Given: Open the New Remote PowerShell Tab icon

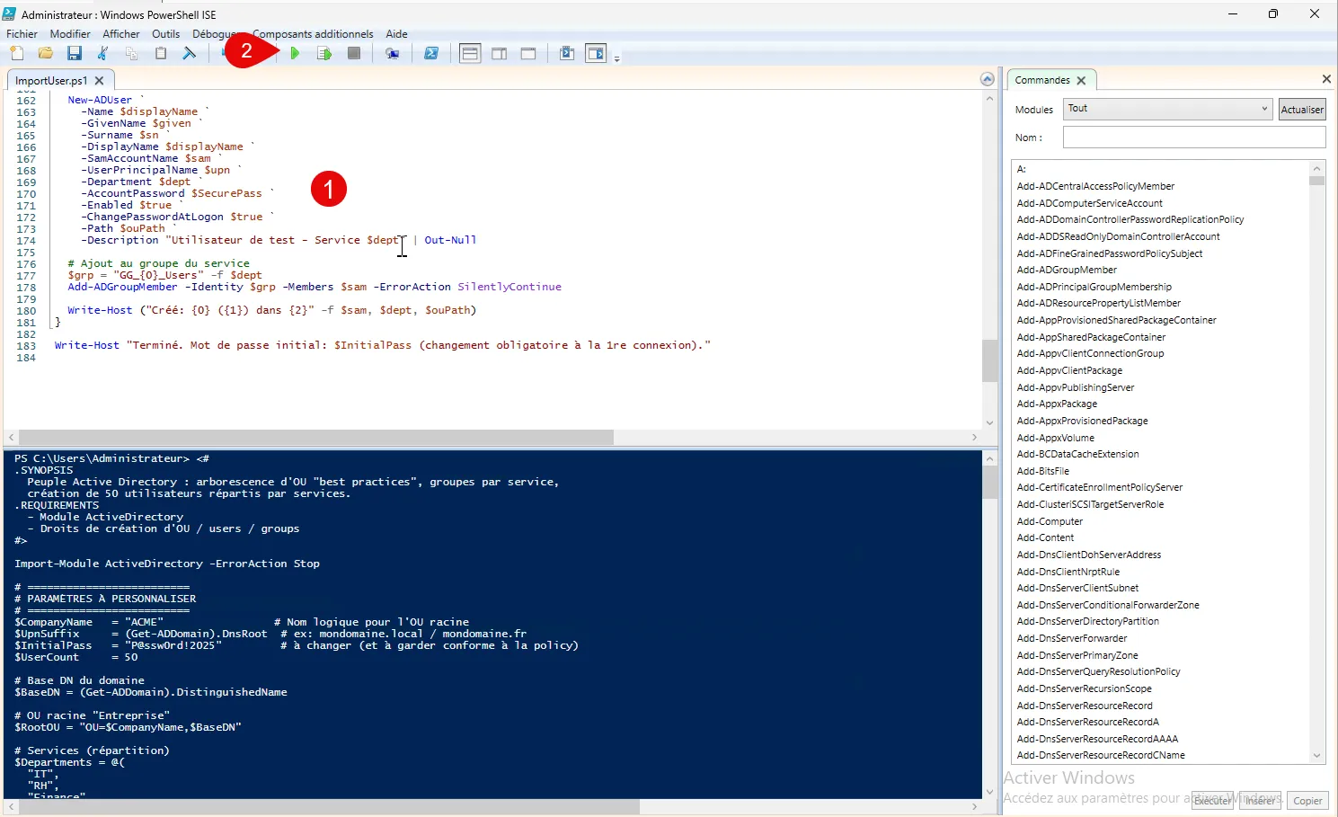Looking at the screenshot, I should tap(393, 54).
